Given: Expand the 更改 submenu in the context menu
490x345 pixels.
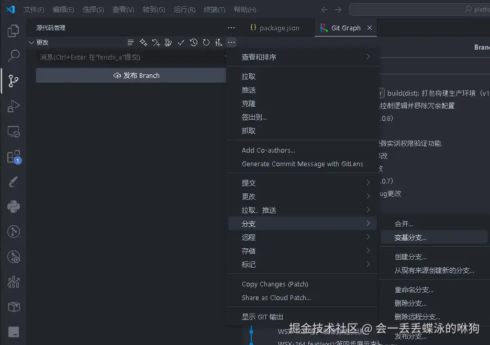Looking at the screenshot, I should [303, 196].
